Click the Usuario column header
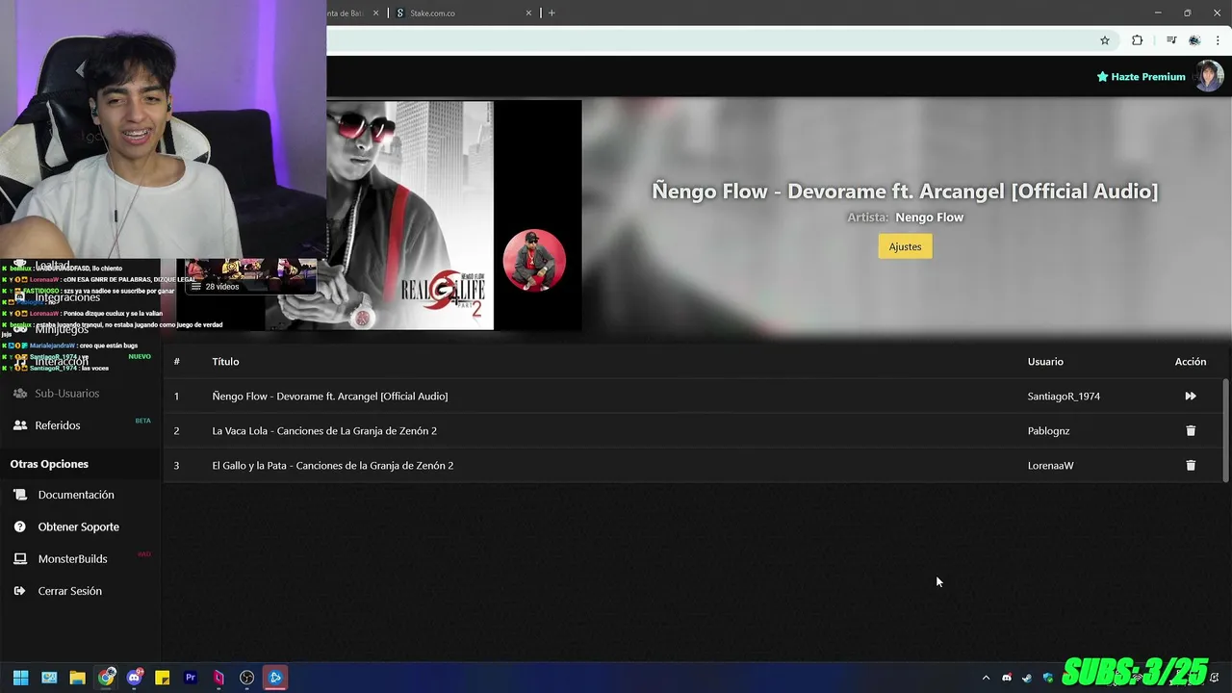 point(1045,361)
